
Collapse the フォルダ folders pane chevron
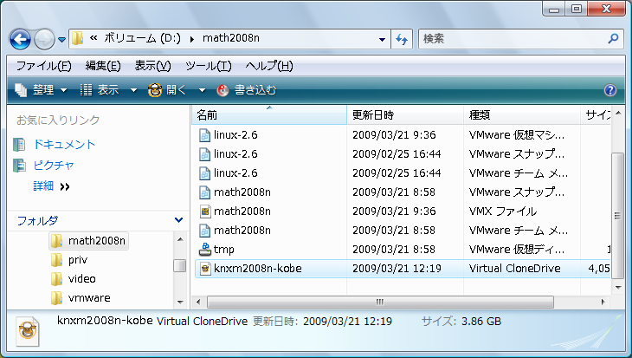coord(178,220)
